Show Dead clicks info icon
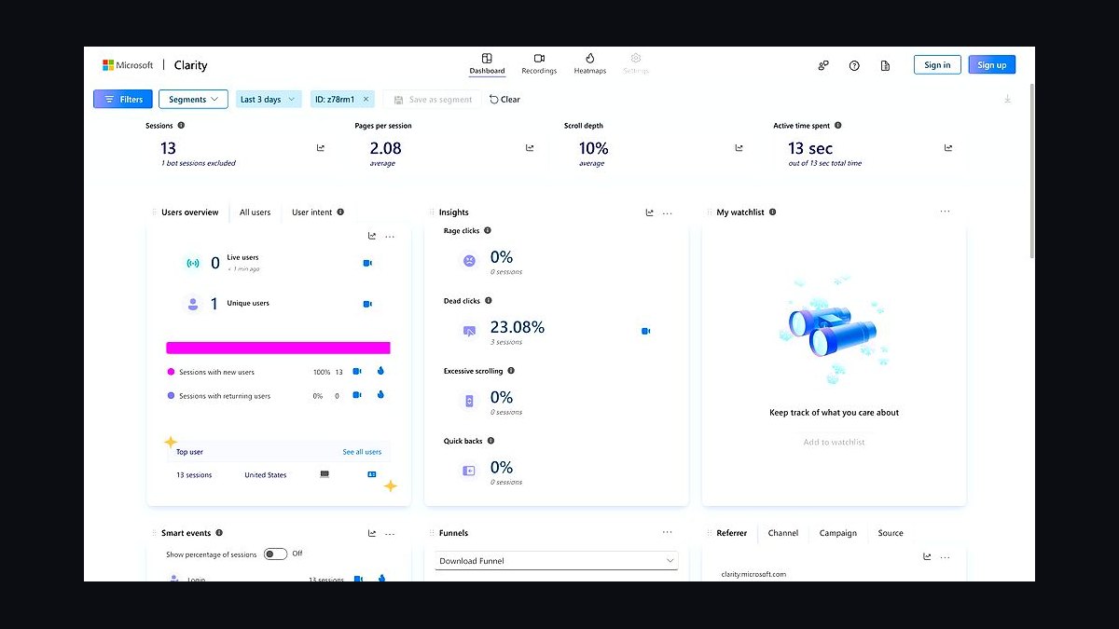 coord(489,301)
